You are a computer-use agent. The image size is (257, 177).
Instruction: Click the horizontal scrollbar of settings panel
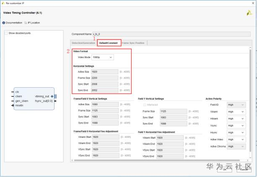pos(157,160)
